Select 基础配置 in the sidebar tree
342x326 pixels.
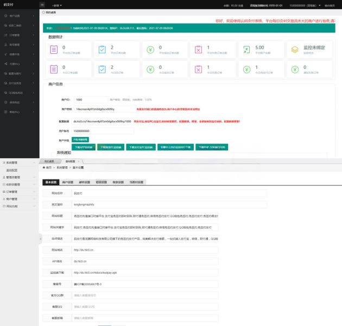tap(12, 170)
